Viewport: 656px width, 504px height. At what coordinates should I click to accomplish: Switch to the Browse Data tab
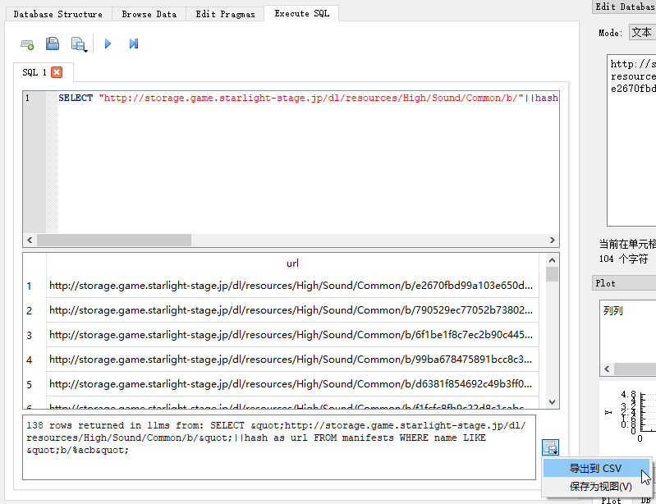(149, 14)
